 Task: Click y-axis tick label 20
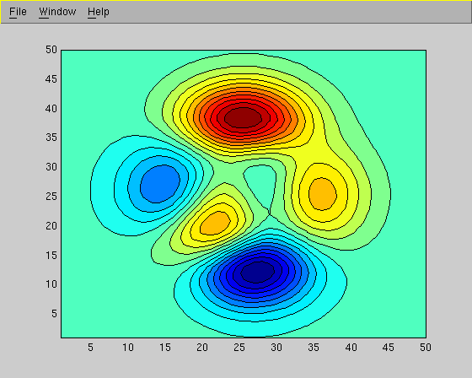point(51,225)
